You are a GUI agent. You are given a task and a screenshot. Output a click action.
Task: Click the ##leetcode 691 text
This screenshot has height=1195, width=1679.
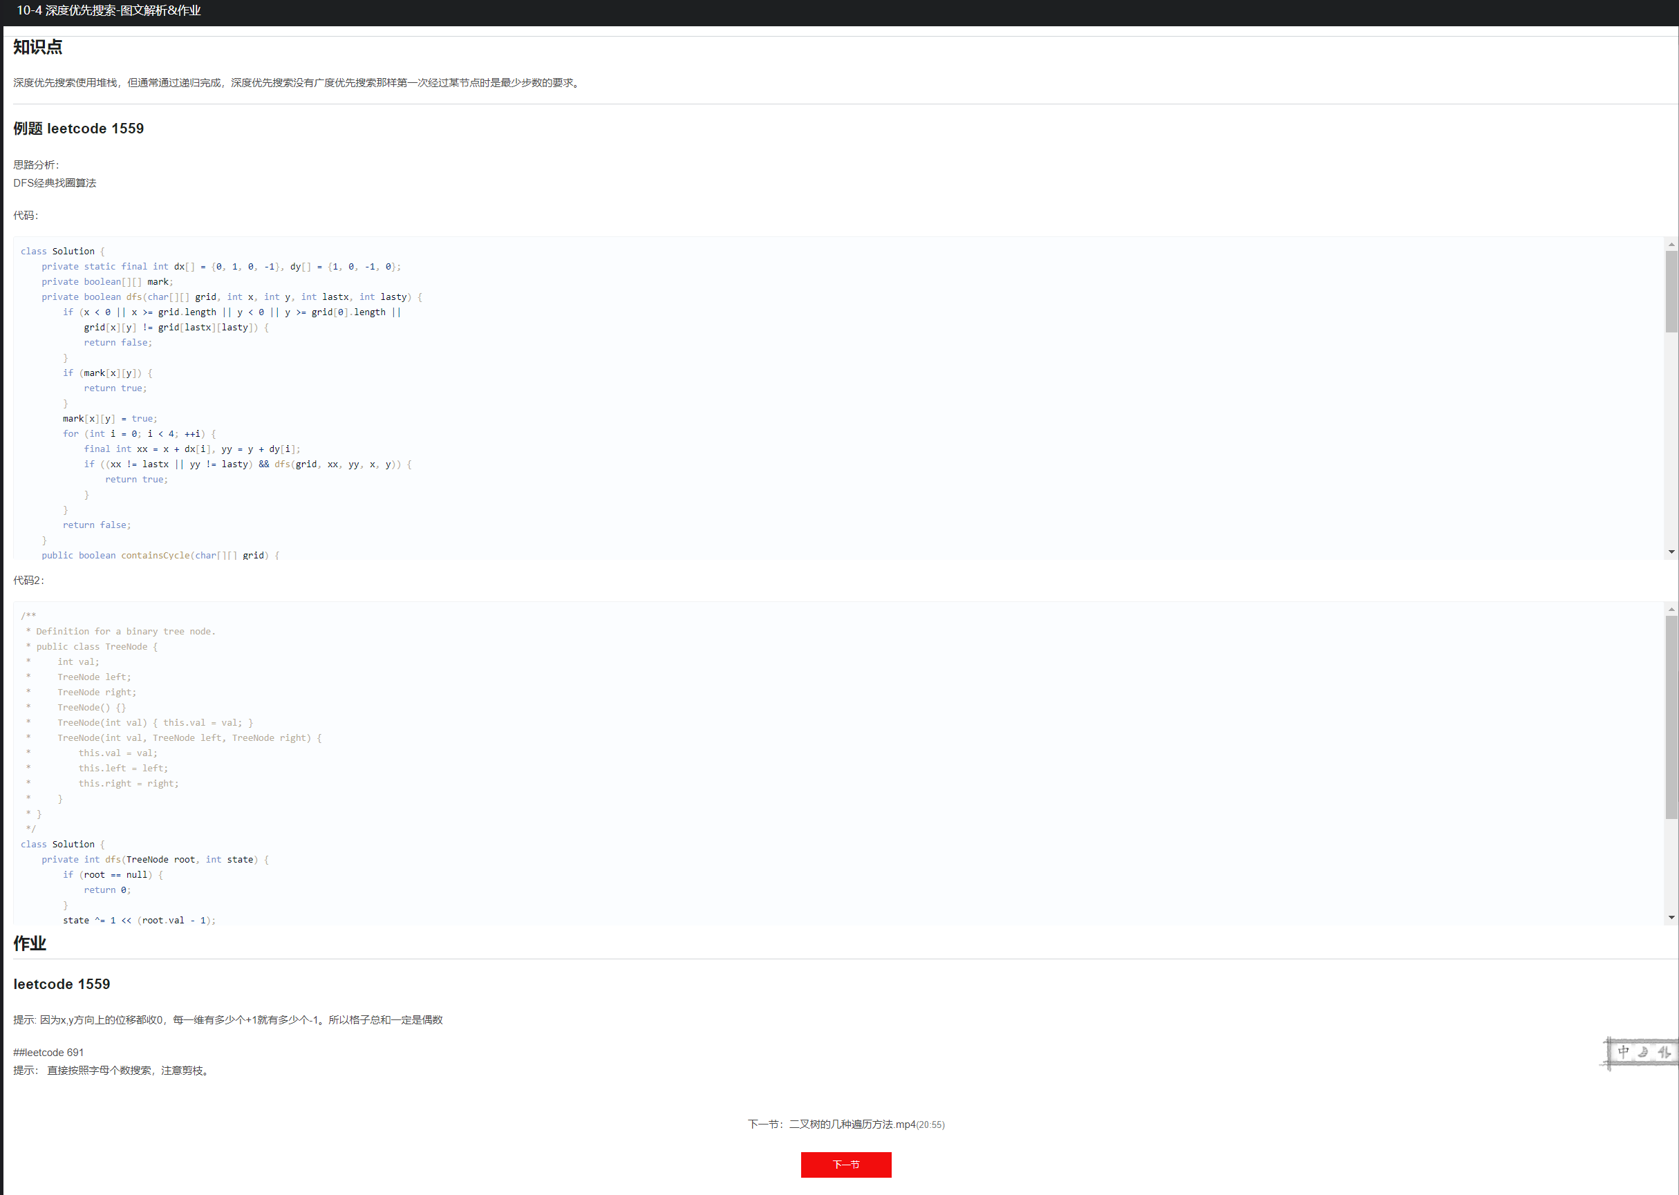tap(48, 1052)
